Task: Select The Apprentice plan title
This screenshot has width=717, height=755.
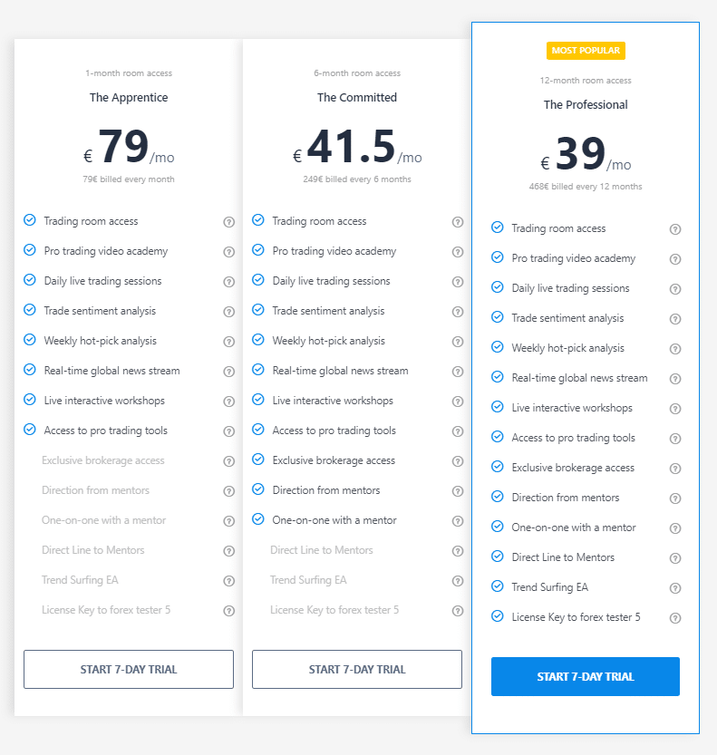Action: click(129, 98)
